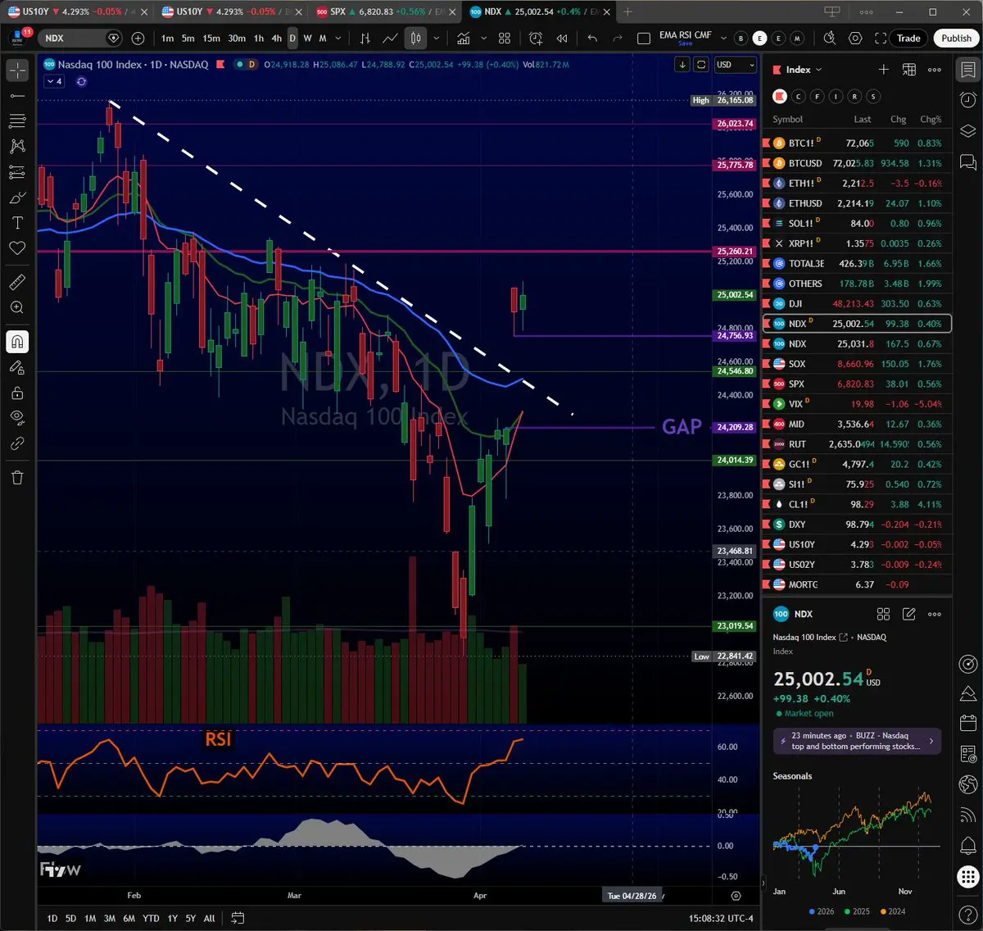
Task: Create an alert from the top toolbar
Action: tap(536, 39)
